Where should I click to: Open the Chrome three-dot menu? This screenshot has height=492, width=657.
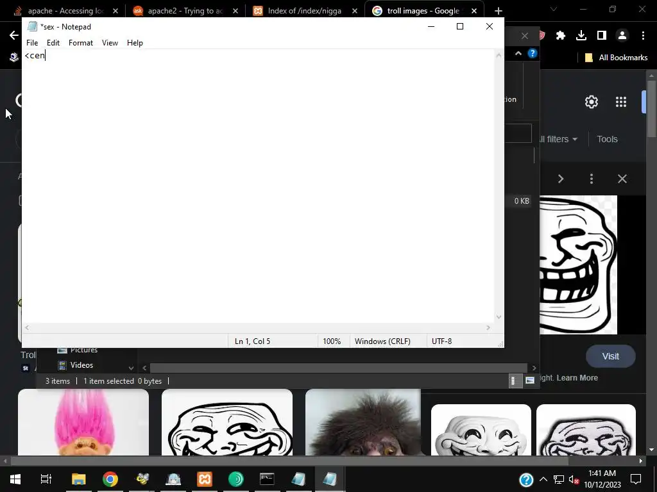click(x=643, y=36)
